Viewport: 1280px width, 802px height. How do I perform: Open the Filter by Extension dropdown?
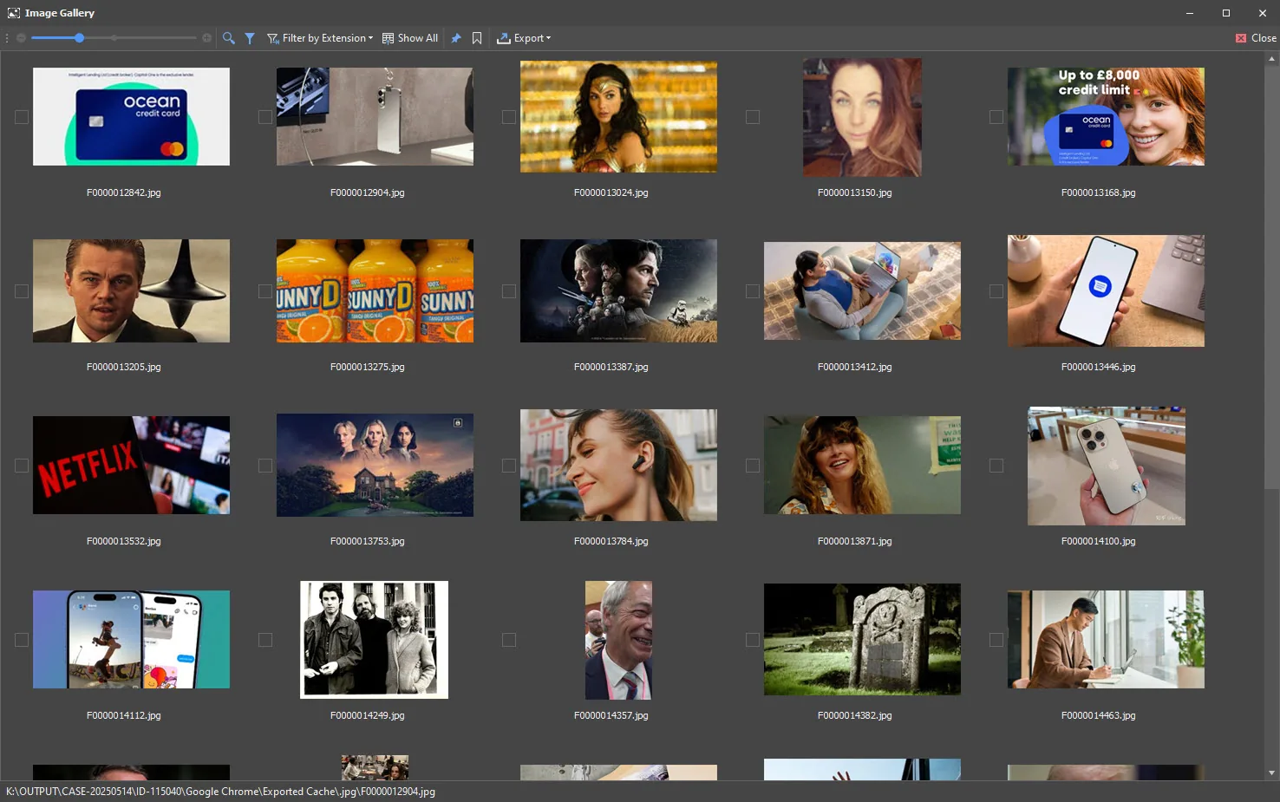tap(320, 38)
